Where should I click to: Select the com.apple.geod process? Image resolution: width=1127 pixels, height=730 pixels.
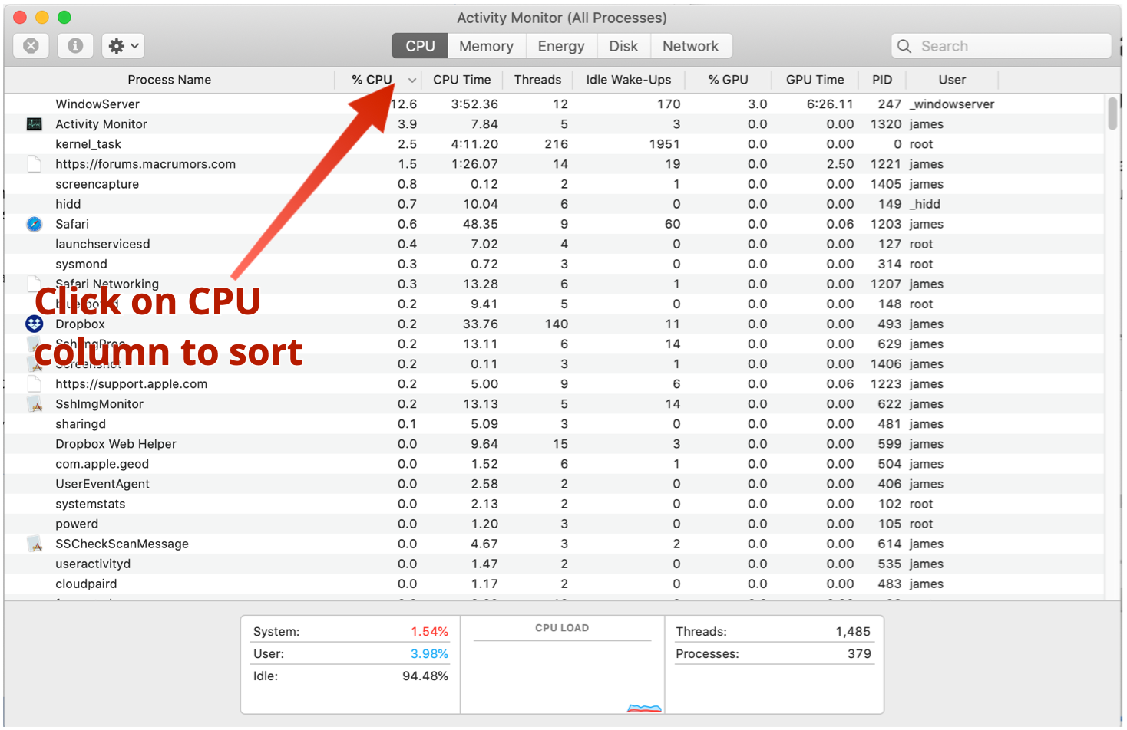pyautogui.click(x=102, y=464)
